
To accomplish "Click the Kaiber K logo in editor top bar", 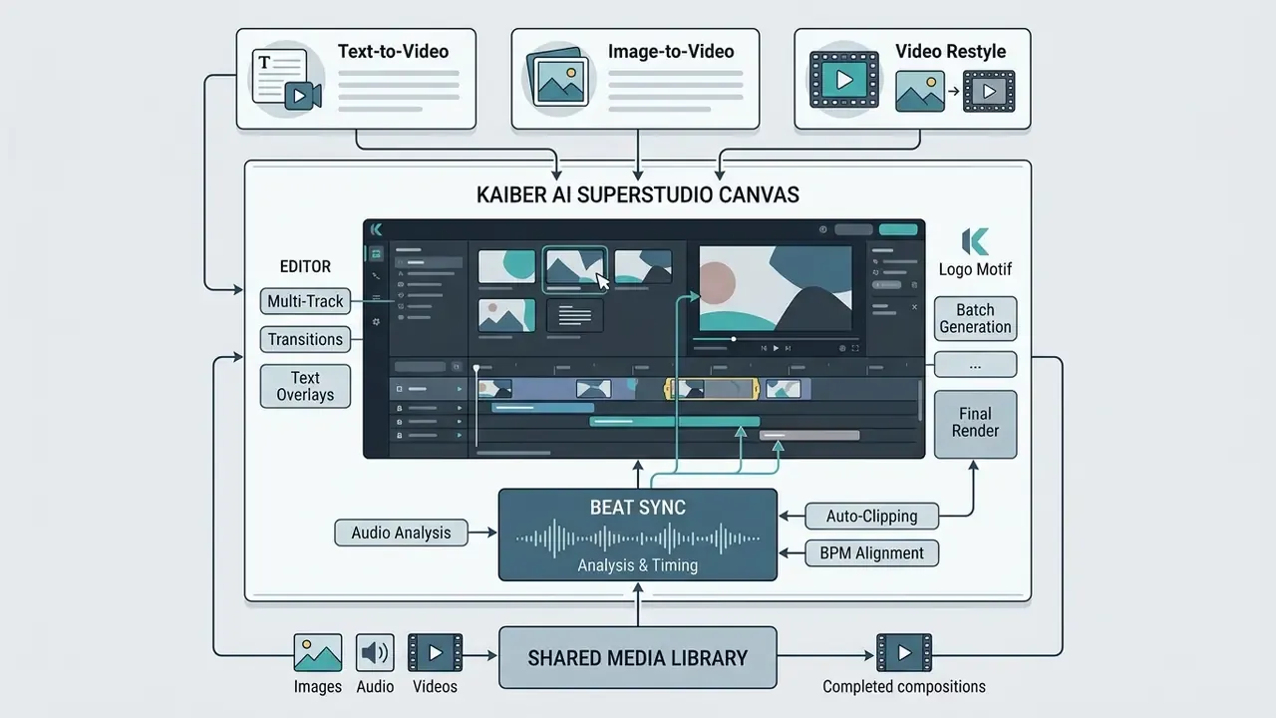I will pyautogui.click(x=377, y=229).
